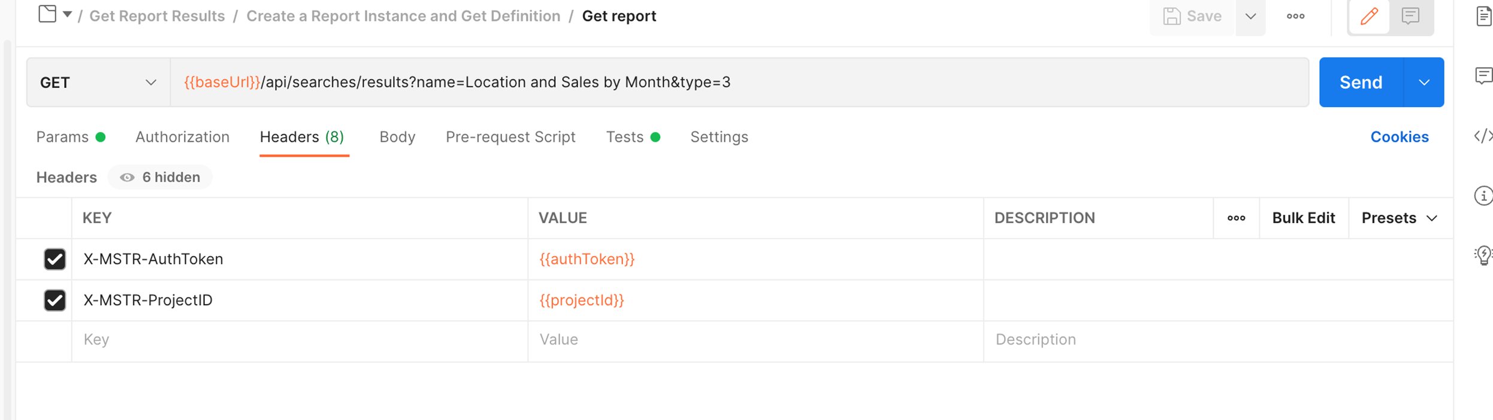This screenshot has height=420, width=1493.
Task: Click the request URL input field
Action: (x=719, y=83)
